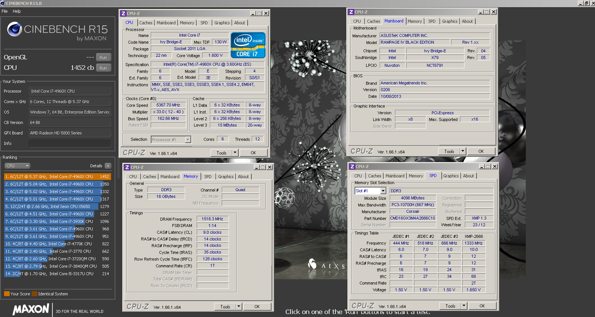Expand Tools dropdown arrow in Memory window
595x317 pixels.
239,307
